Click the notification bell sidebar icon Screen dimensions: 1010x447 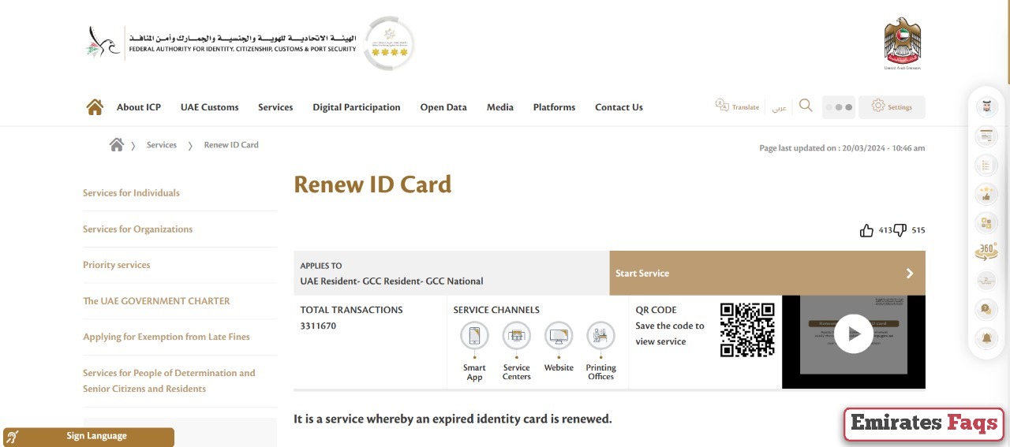986,338
